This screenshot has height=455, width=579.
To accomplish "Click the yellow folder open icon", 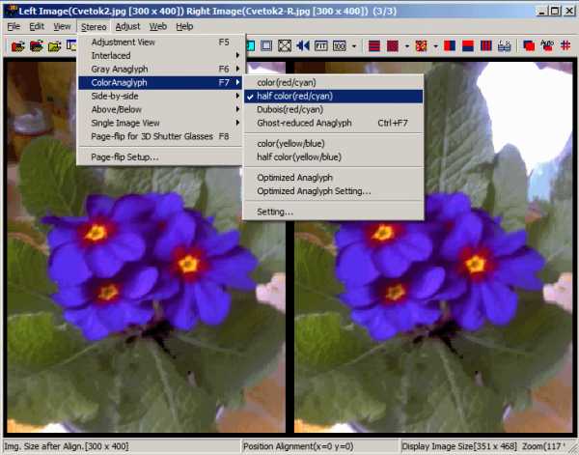I will tap(54, 46).
